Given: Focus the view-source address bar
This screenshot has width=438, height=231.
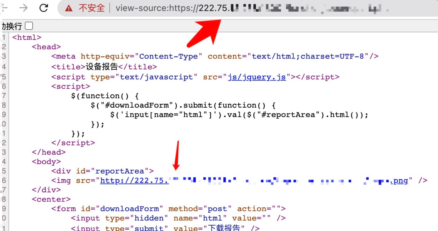Looking at the screenshot, I should pos(248,8).
